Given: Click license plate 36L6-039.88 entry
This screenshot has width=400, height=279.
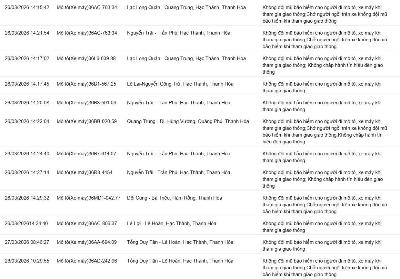Looking at the screenshot, I should tap(86, 58).
